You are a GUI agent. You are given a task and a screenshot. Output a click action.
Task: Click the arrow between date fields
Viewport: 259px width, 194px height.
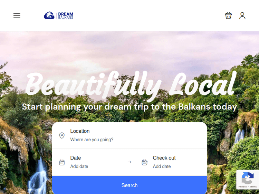[x=129, y=162]
